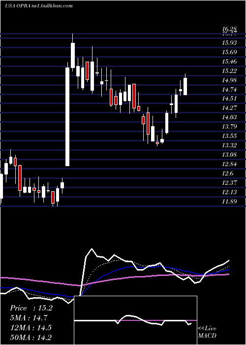
Task: Click the 5MA : 14.7 readout
Action: [29, 318]
